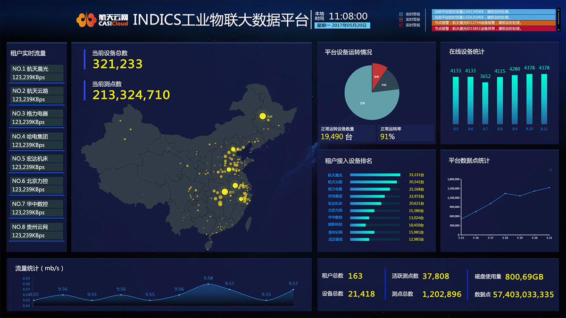This screenshot has width=566, height=318.
Task: Click the 数据点 value 57,403,033,335
Action: (524, 294)
